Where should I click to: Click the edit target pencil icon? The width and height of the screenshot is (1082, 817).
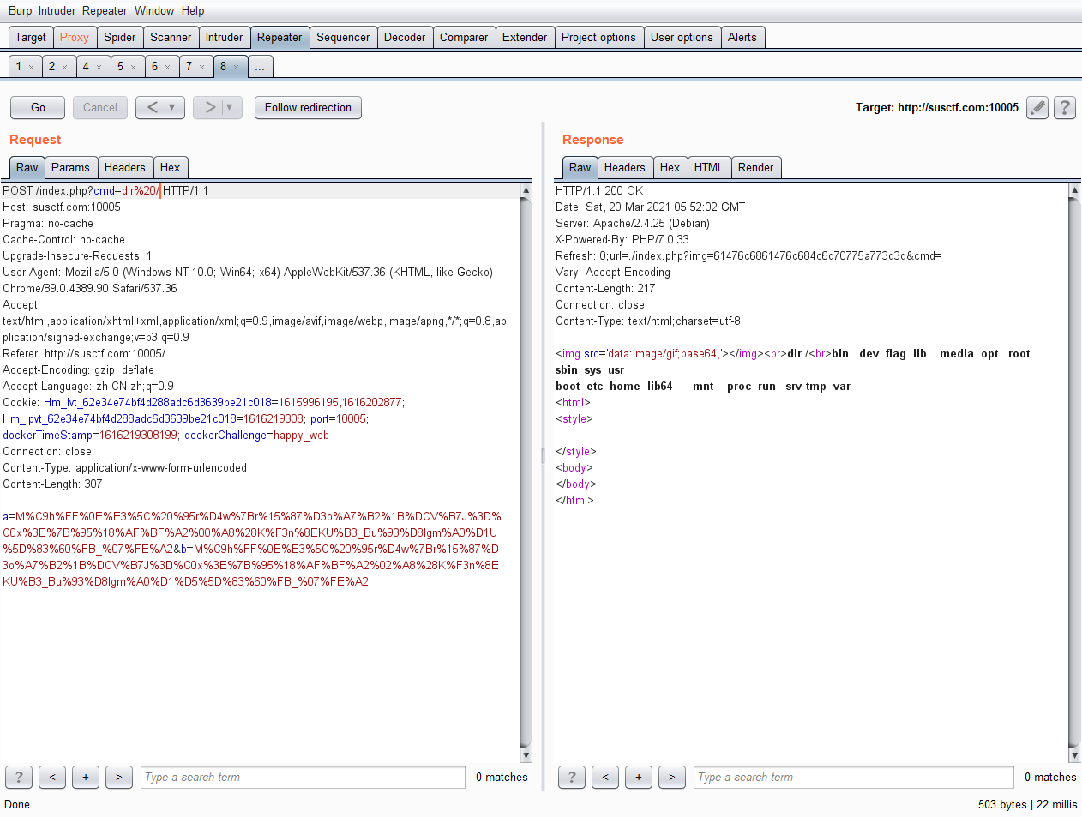1037,108
